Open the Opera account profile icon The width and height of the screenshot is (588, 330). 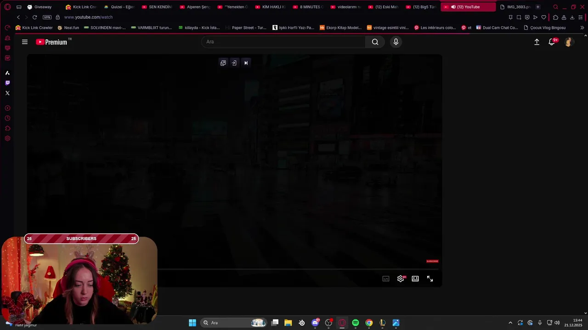[564, 17]
